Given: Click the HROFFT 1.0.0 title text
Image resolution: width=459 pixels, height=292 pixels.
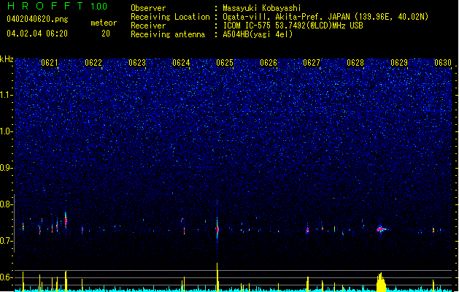Looking at the screenshot, I should (57, 6).
